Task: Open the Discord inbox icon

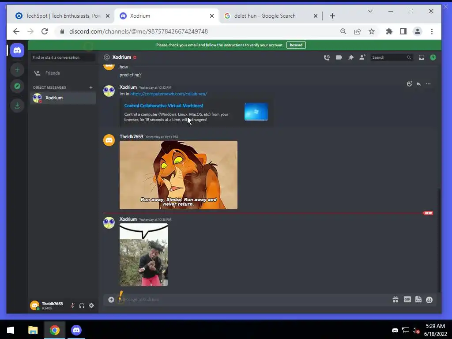Action: (x=421, y=57)
